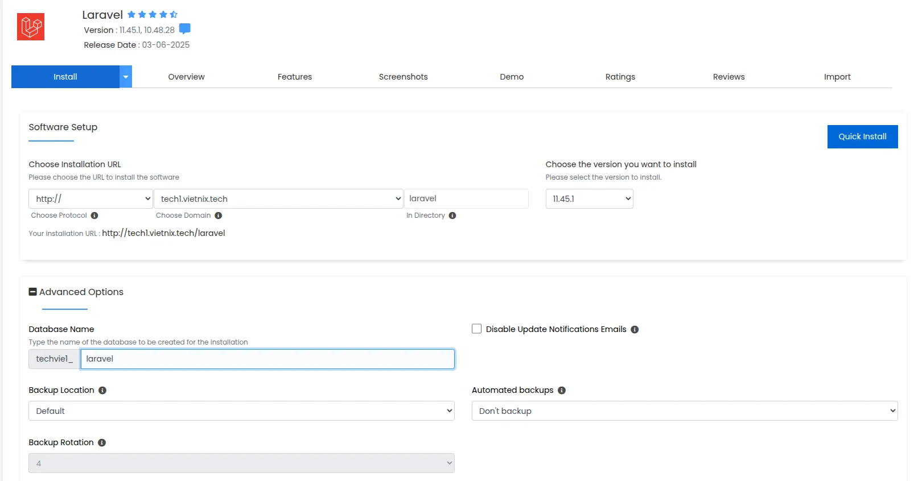Show Choose Domain info tooltip
The image size is (922, 481).
(x=219, y=215)
